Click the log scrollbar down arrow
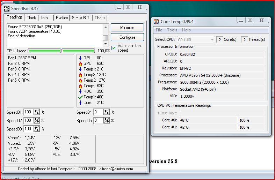 pyautogui.click(x=106, y=44)
